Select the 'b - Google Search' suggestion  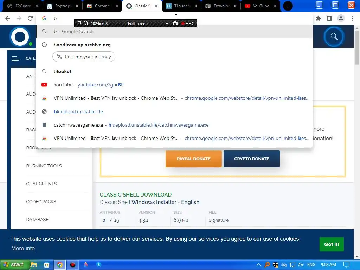point(174,31)
